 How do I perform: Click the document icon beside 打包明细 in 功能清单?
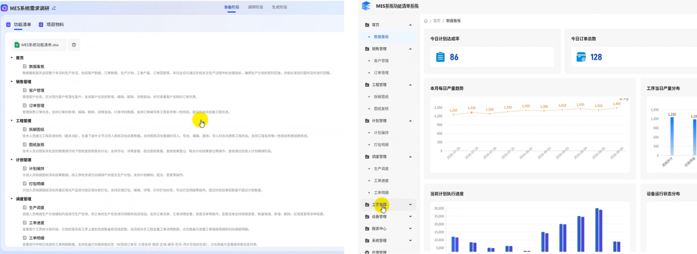[25, 183]
